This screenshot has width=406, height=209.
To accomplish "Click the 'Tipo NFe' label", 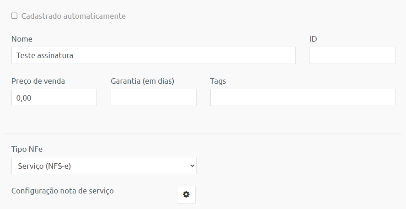I will pyautogui.click(x=27, y=149).
